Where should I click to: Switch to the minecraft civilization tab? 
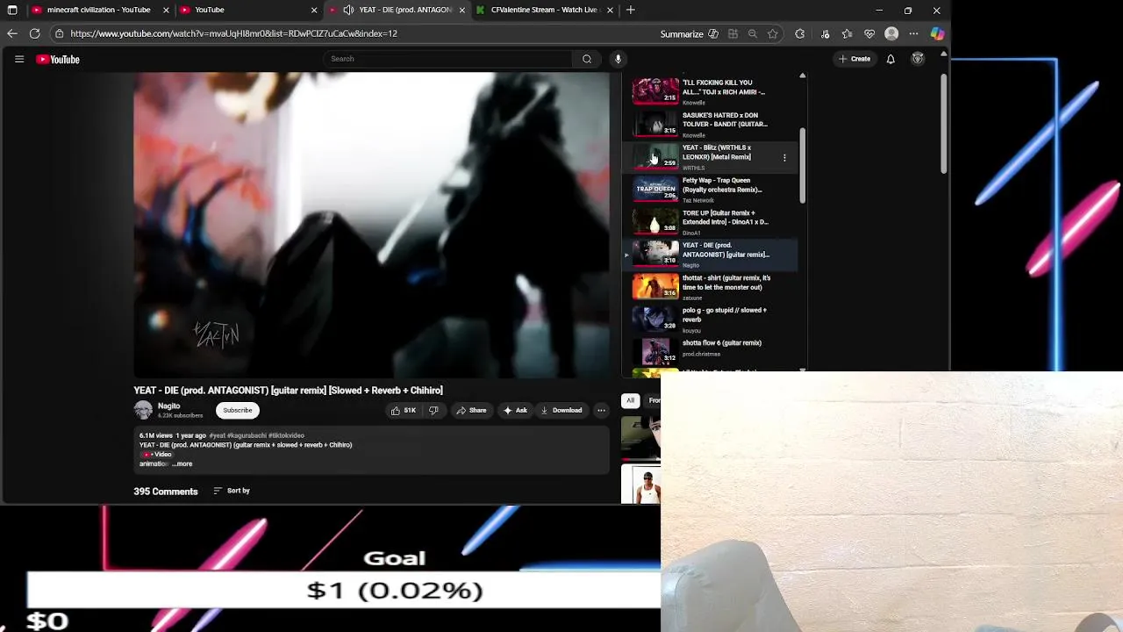point(98,10)
